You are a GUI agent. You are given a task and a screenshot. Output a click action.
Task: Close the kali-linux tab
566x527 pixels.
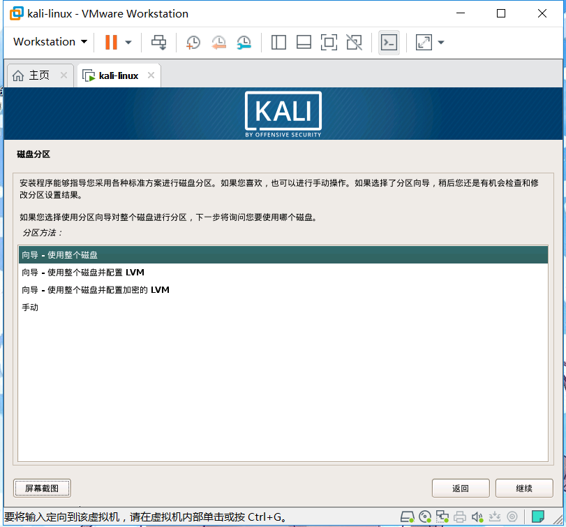(x=151, y=75)
